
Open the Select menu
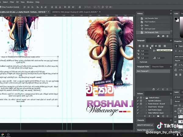[x=5, y=2]
